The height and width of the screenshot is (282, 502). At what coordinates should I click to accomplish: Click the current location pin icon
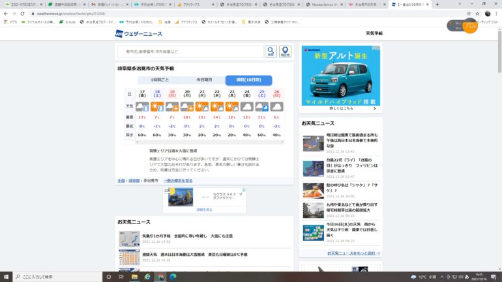[x=285, y=51]
